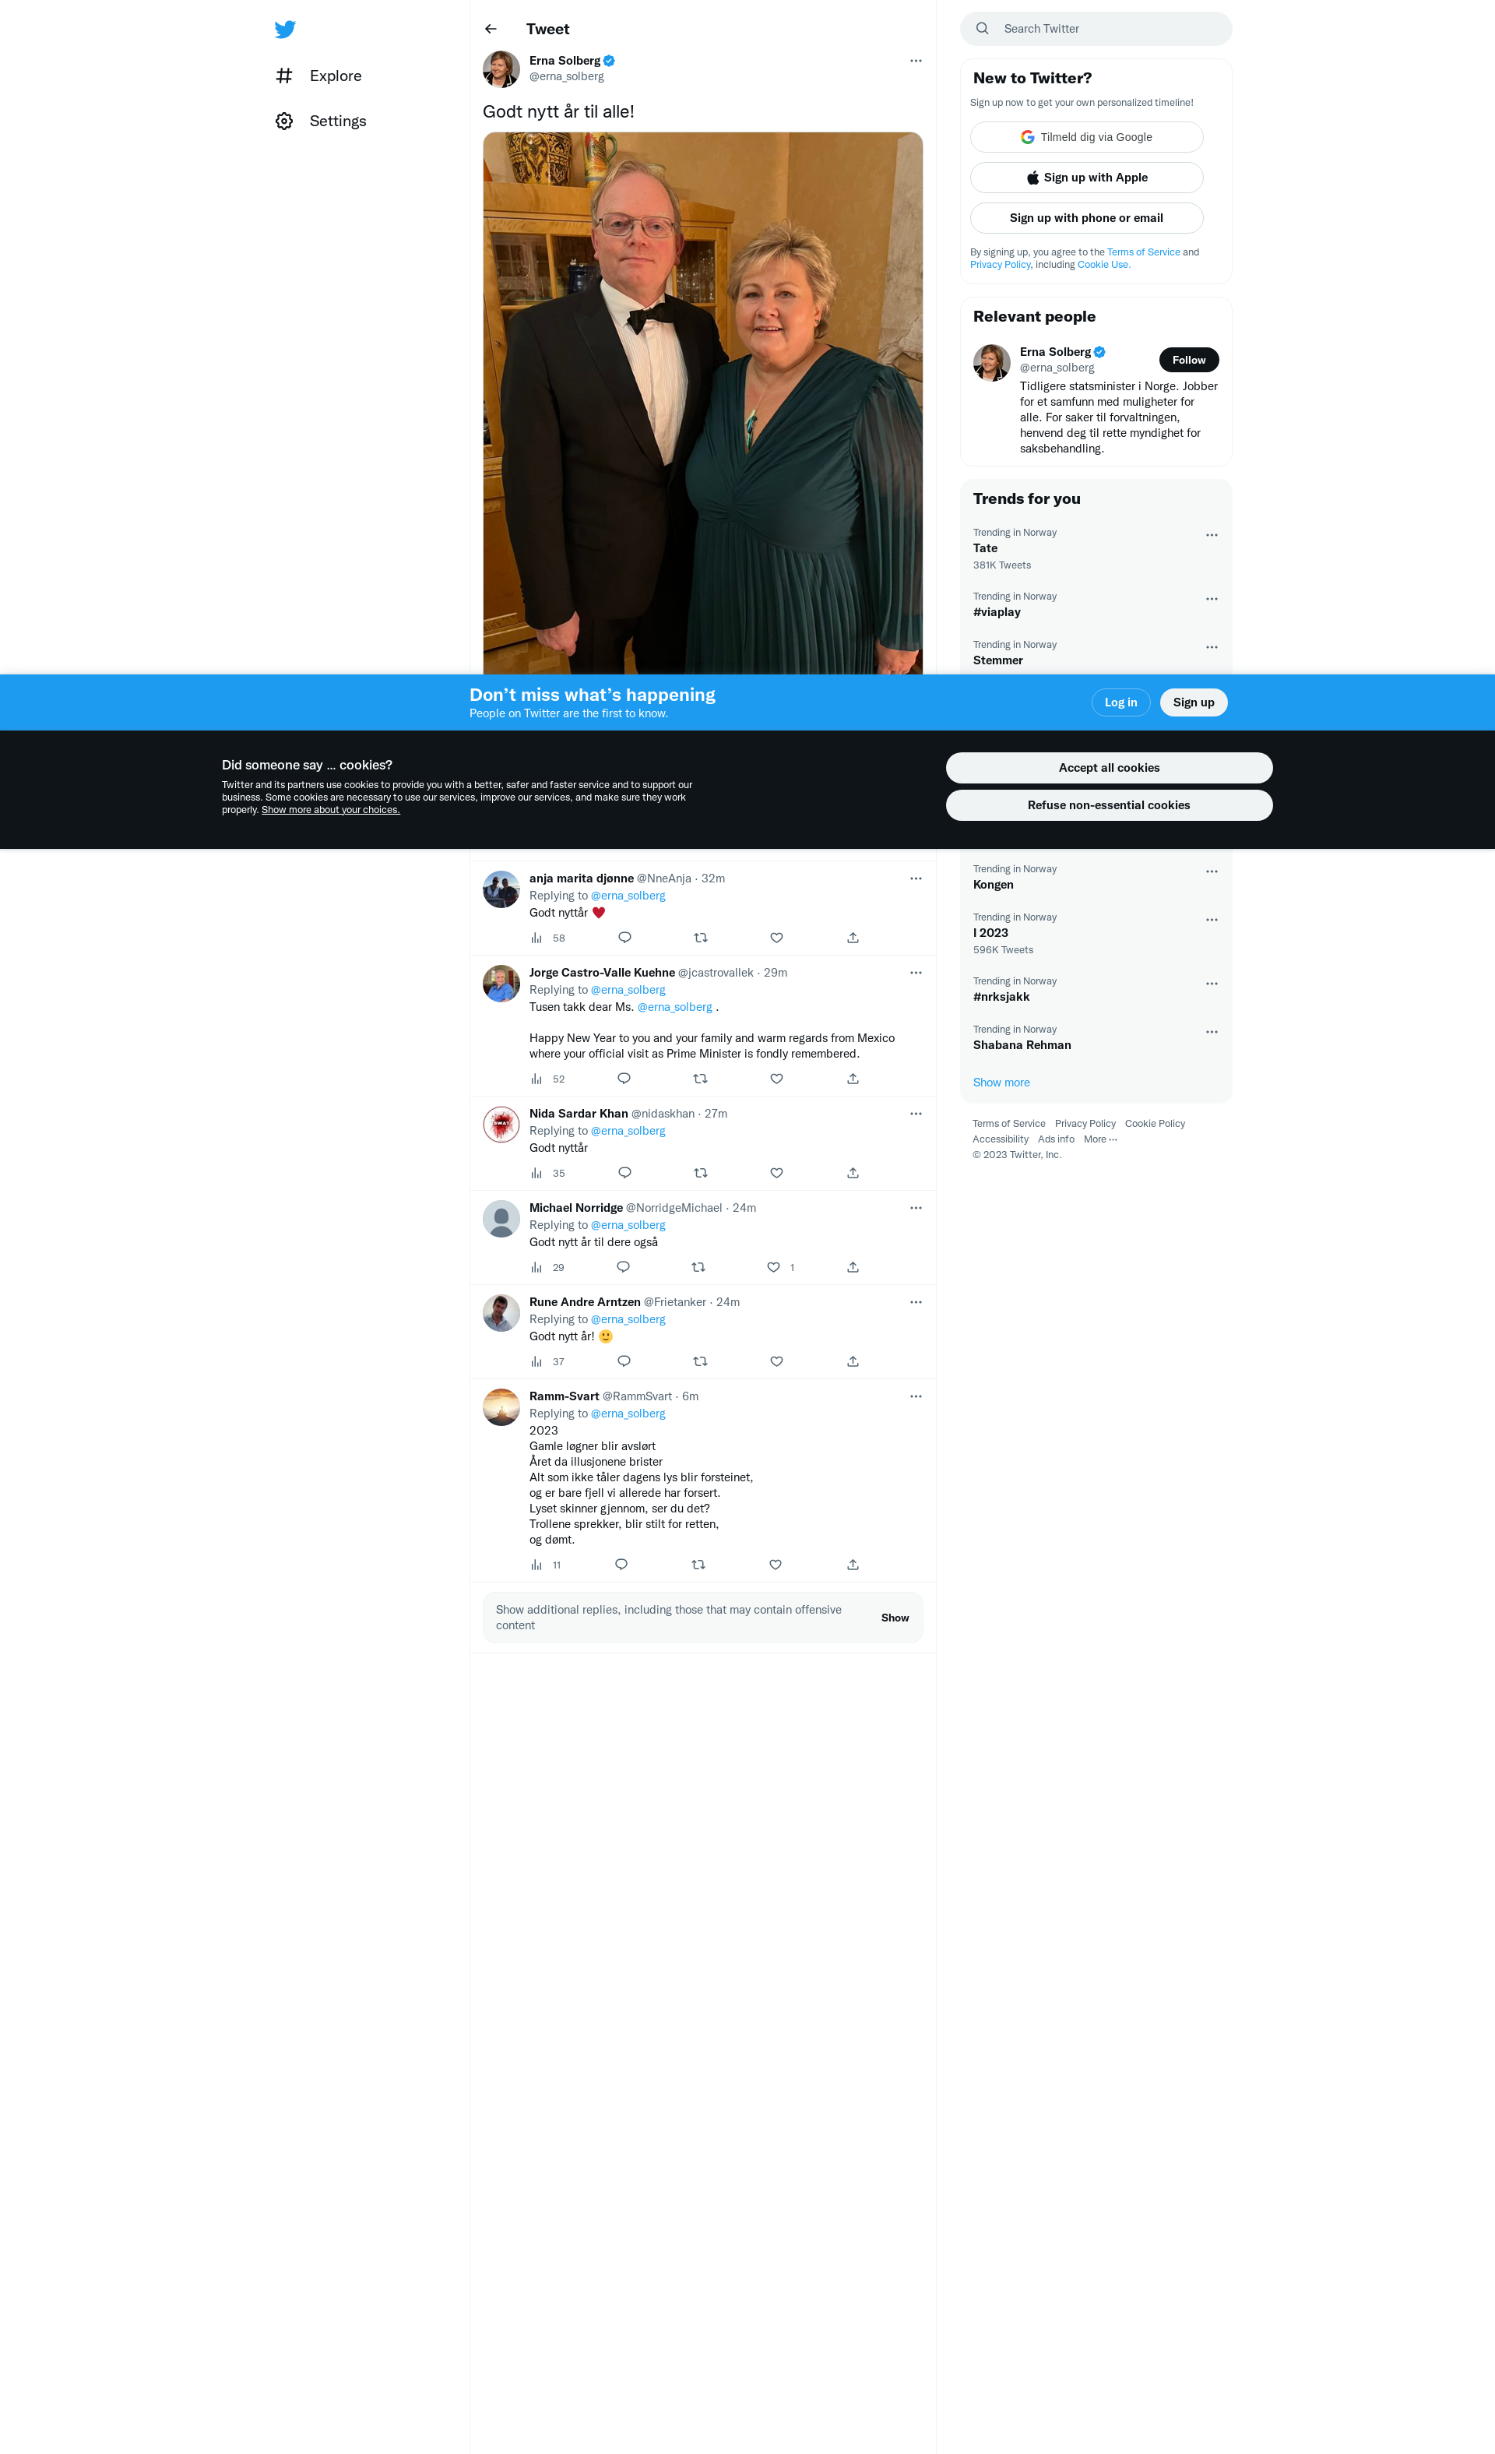Open more options for #nrksjakk trend
Viewport: 1495px width, 2454px height.
[1211, 983]
